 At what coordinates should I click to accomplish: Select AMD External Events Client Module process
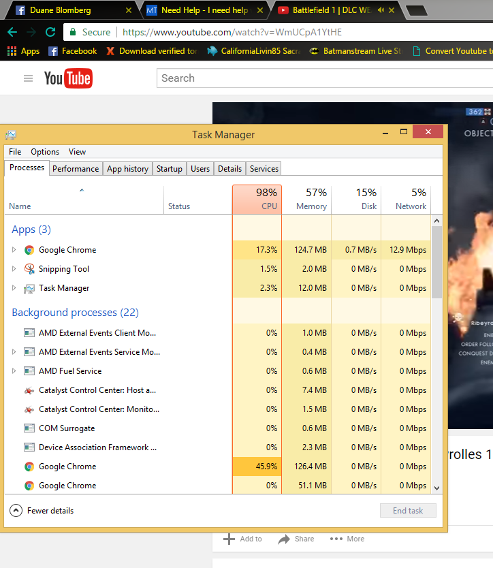218,333
